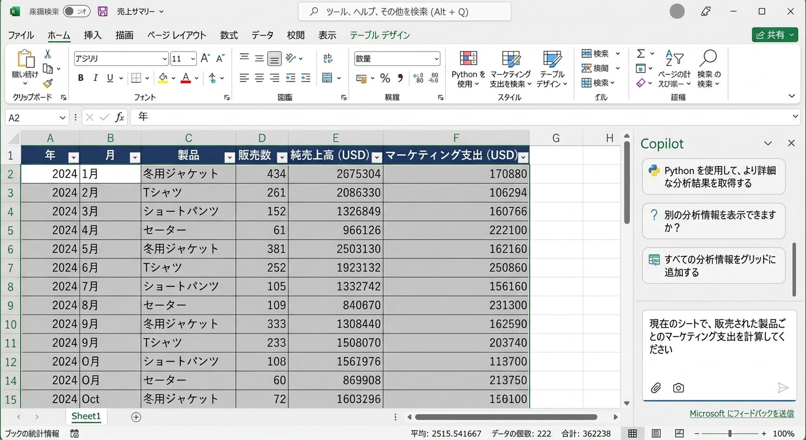
Task: Click the camera icon in Copilot box
Action: 678,388
